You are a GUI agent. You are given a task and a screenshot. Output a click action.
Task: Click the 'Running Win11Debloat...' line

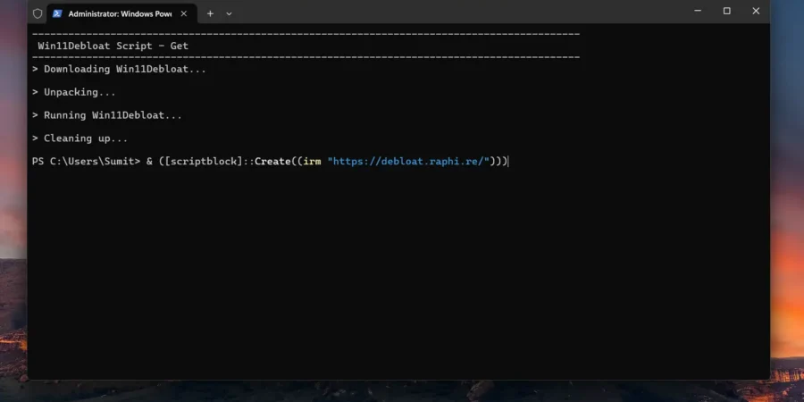coord(107,115)
